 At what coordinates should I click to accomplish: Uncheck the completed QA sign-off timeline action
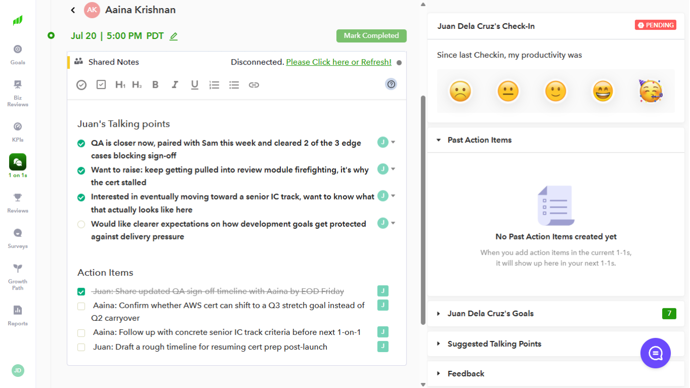pos(81,292)
